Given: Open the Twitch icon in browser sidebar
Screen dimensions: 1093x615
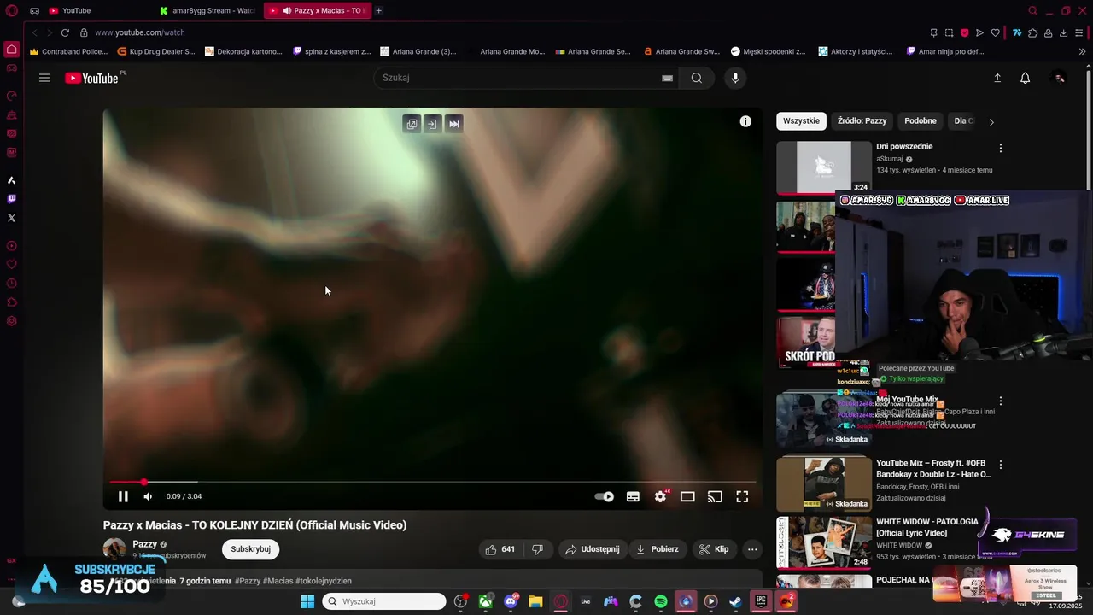Looking at the screenshot, I should point(11,199).
